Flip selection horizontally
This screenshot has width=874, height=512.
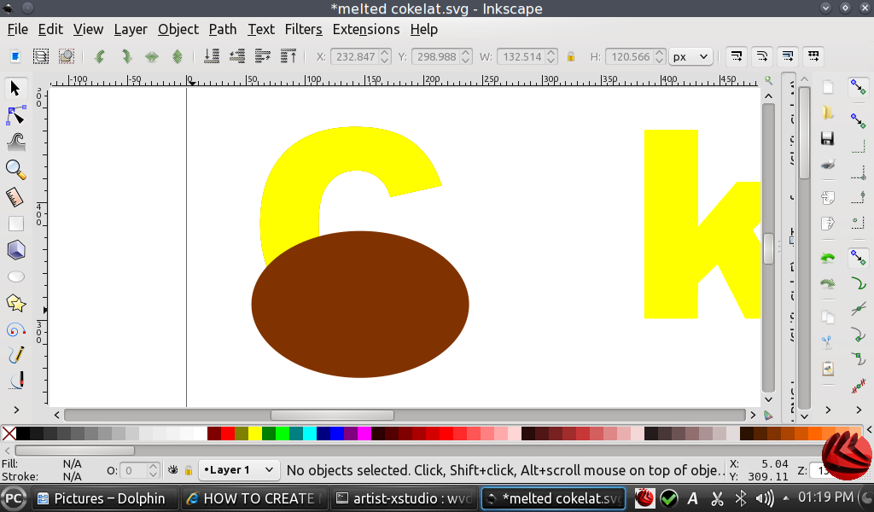point(152,56)
